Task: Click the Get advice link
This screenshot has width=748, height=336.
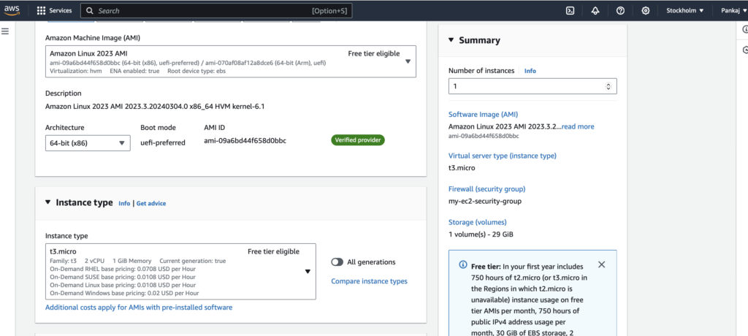Action: [151, 203]
